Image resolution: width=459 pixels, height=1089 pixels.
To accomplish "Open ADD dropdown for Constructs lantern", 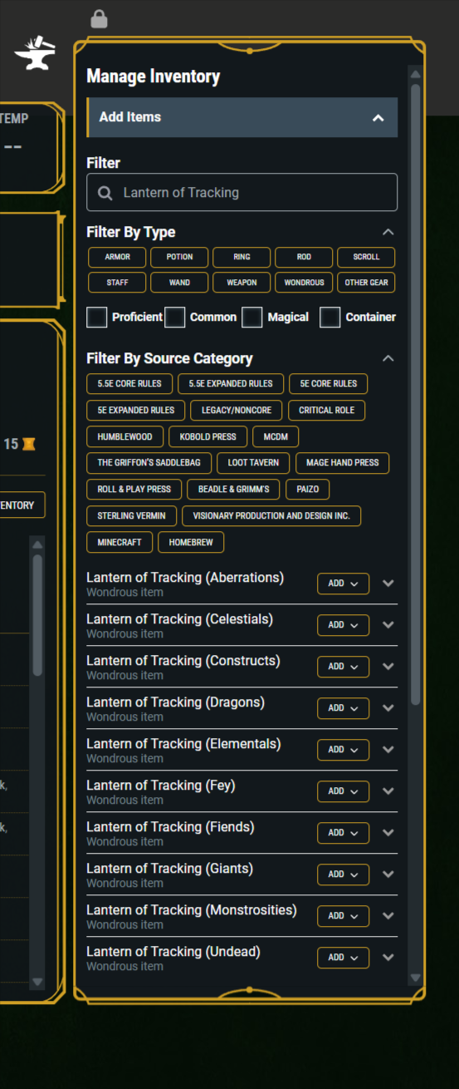I will click(x=343, y=667).
